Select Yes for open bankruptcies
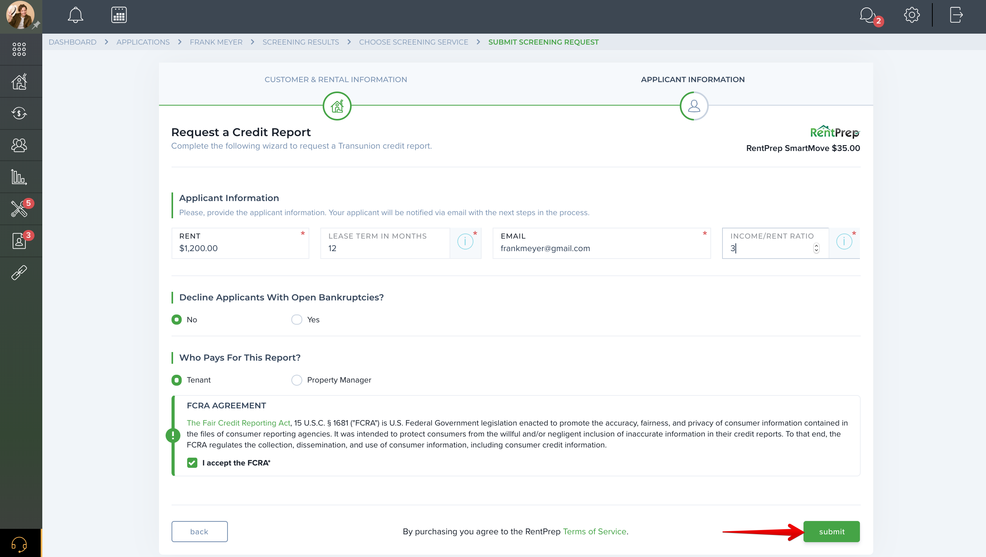Image resolution: width=986 pixels, height=557 pixels. click(297, 320)
